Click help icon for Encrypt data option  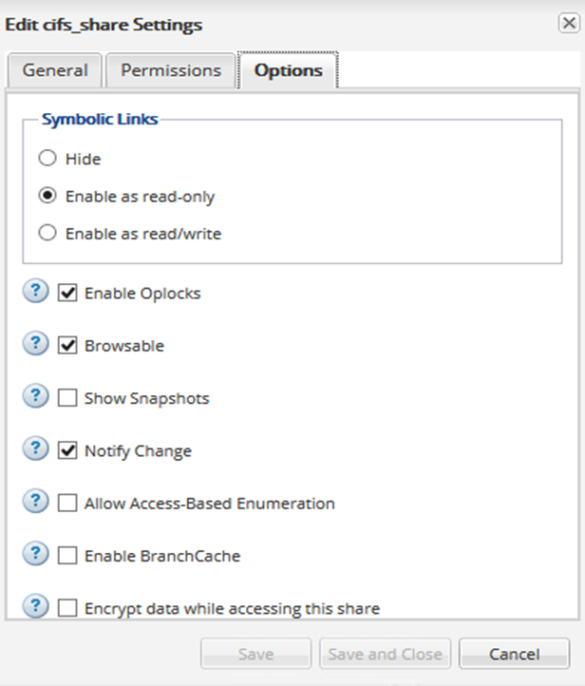click(x=34, y=606)
